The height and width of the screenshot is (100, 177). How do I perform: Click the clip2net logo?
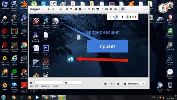[x=35, y=9]
